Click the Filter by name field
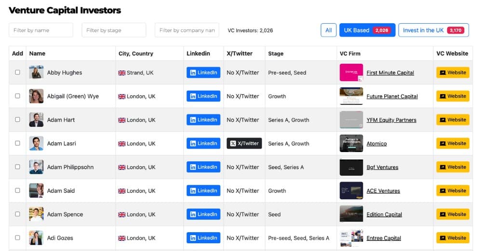This screenshot has width=482, height=251. [x=41, y=30]
